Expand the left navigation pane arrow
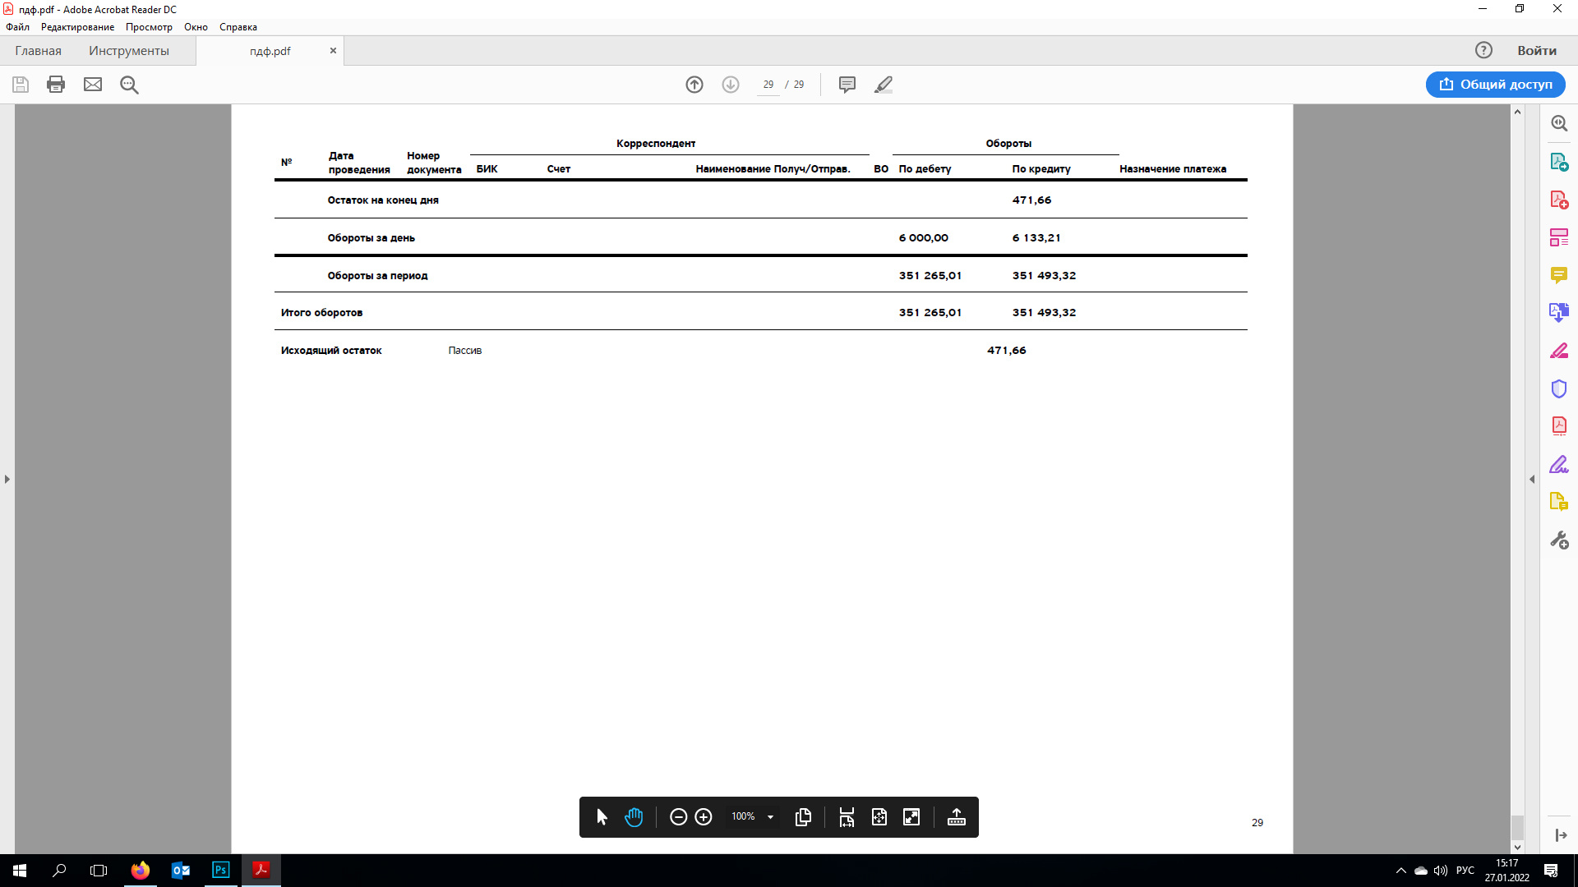1578x887 pixels. [7, 479]
